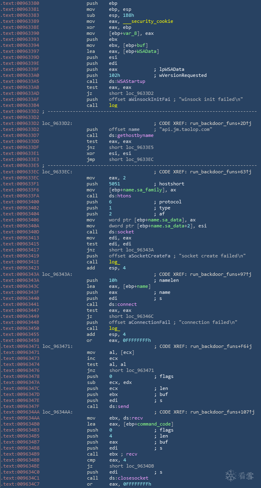Viewport: 261px width, 488px height.
Task: Click the loc_96343A label definition
Action: coord(57,274)
